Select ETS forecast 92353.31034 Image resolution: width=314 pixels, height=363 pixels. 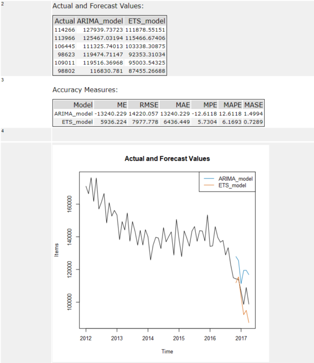(147, 54)
